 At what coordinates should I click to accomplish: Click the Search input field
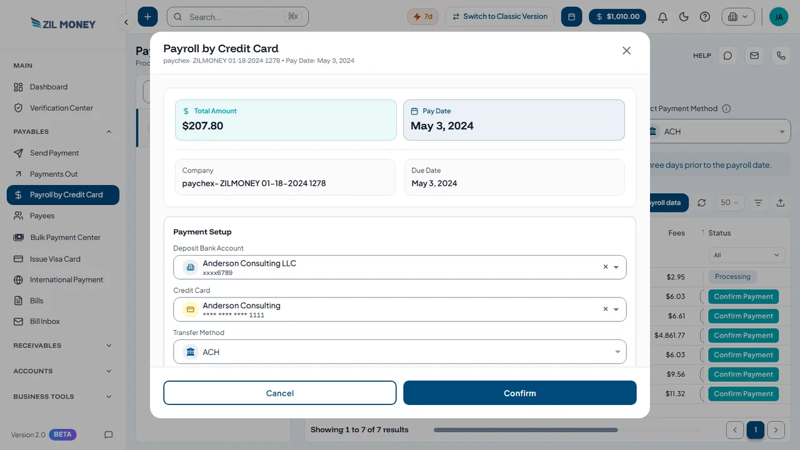[237, 17]
